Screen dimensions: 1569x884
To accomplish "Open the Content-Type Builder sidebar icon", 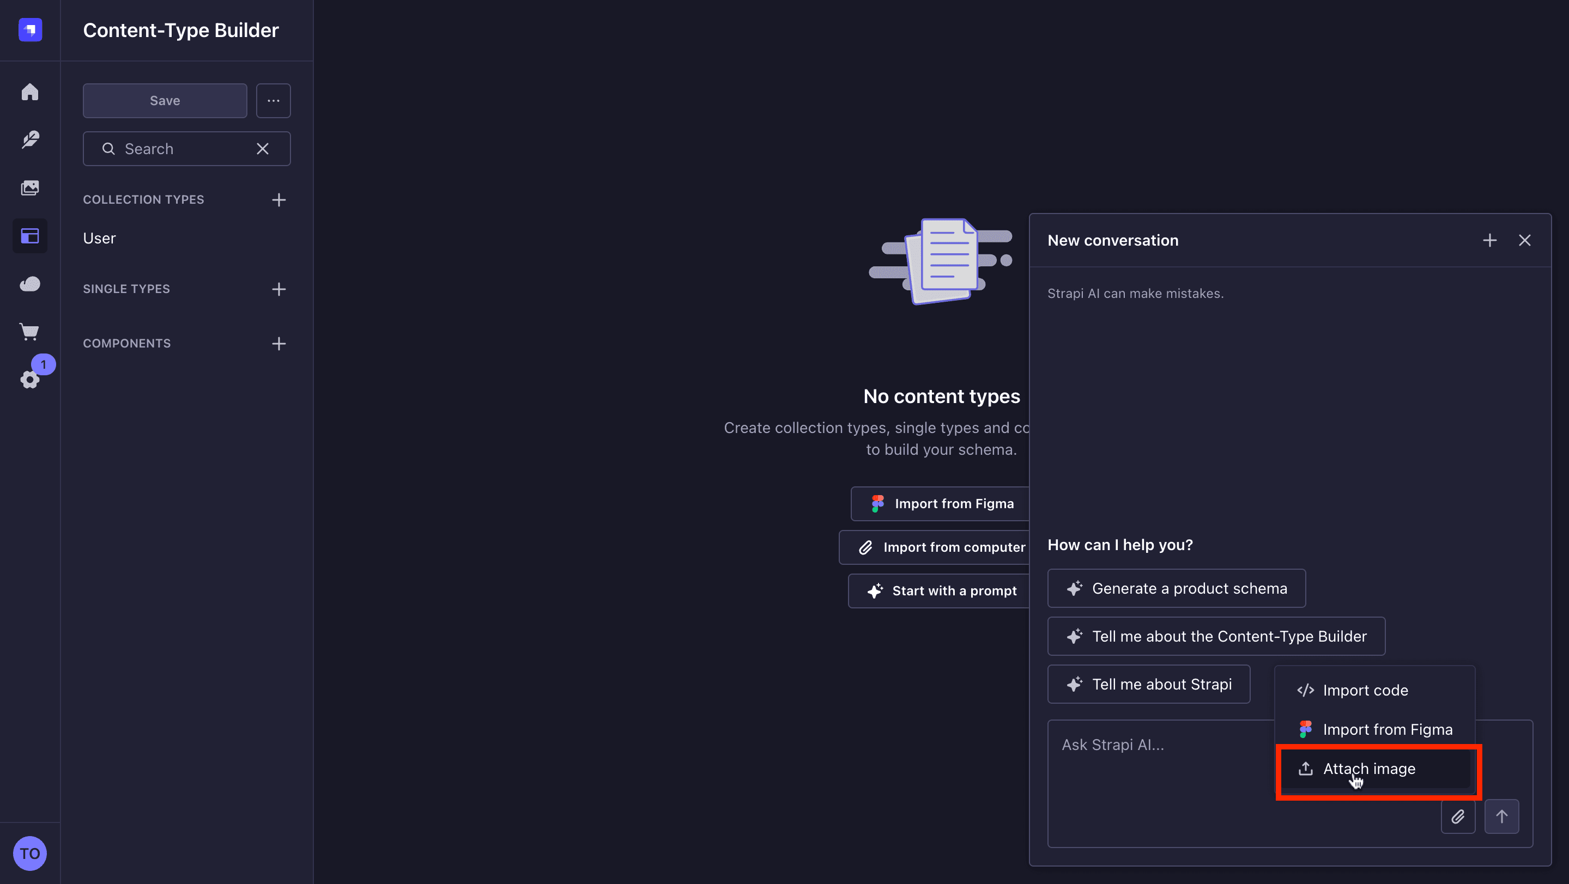I will pos(30,236).
